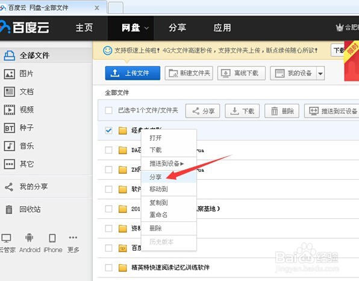Open the 201 folder icon
359x281 pixels.
click(123, 209)
